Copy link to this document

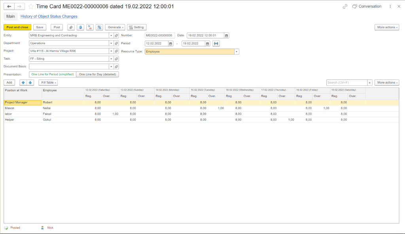pyautogui.click(x=345, y=6)
